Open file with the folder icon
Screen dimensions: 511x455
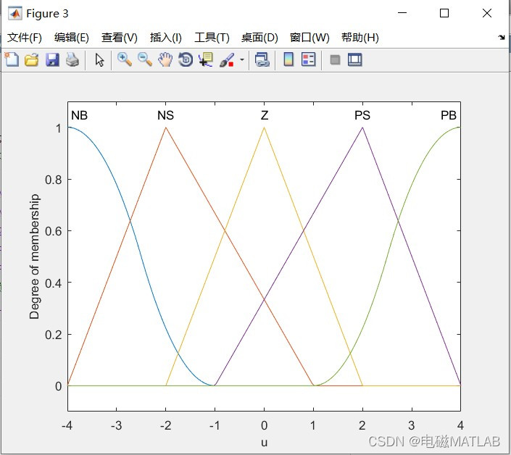coord(32,60)
